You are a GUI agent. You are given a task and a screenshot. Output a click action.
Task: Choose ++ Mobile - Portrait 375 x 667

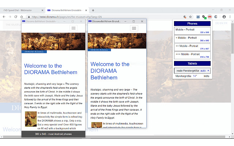192,47
